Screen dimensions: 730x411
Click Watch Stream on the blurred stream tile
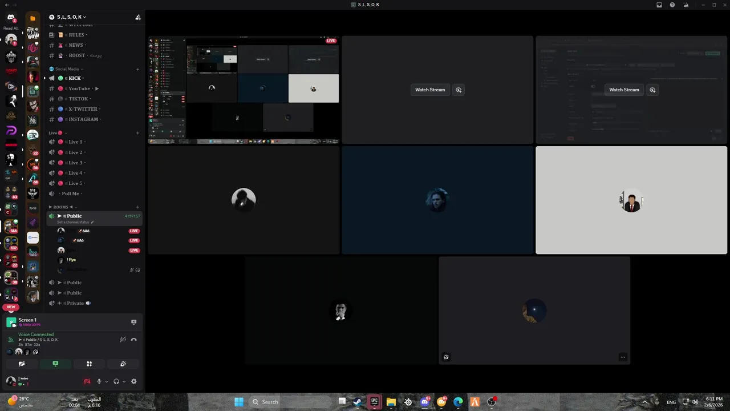pos(624,90)
